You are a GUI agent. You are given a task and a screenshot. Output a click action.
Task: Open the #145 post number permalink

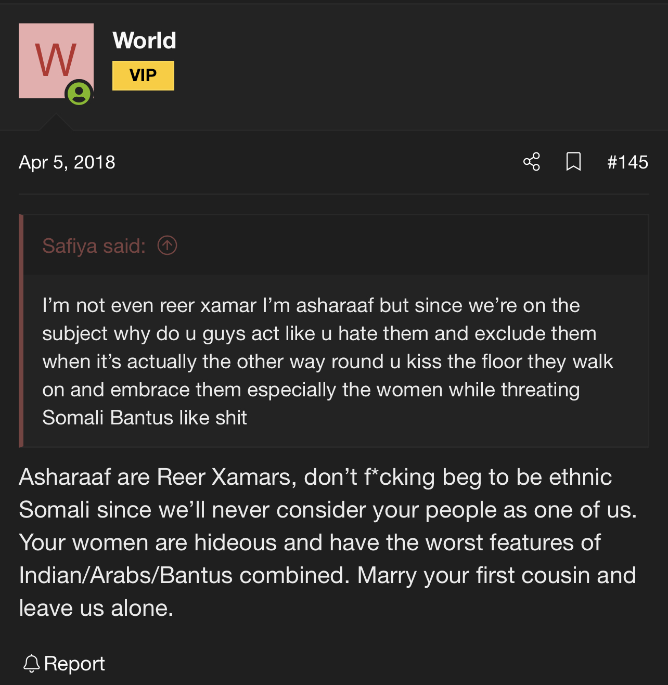pyautogui.click(x=627, y=162)
